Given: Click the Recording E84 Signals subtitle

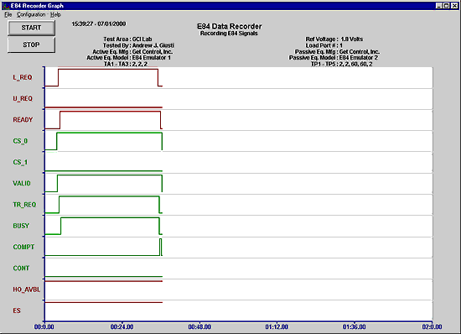Looking at the screenshot, I should pyautogui.click(x=229, y=34).
